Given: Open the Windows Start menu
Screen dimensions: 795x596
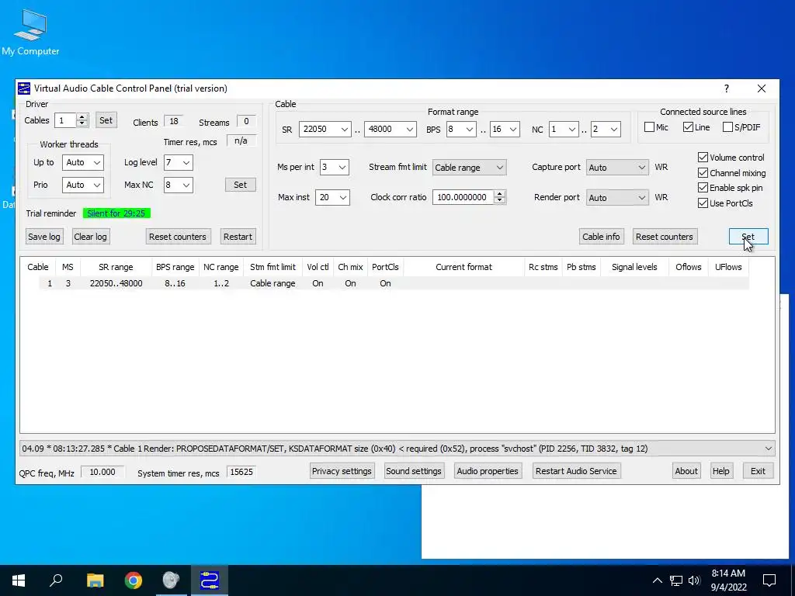Looking at the screenshot, I should point(19,580).
